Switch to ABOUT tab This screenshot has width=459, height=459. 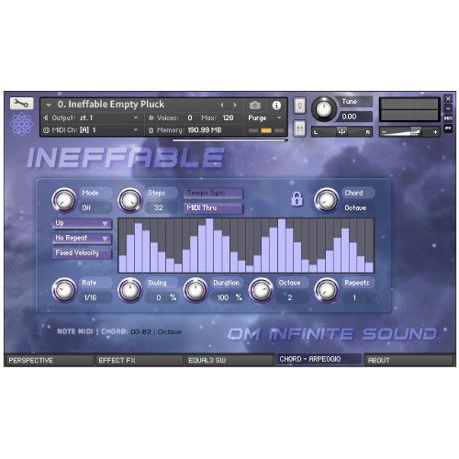[x=409, y=361]
